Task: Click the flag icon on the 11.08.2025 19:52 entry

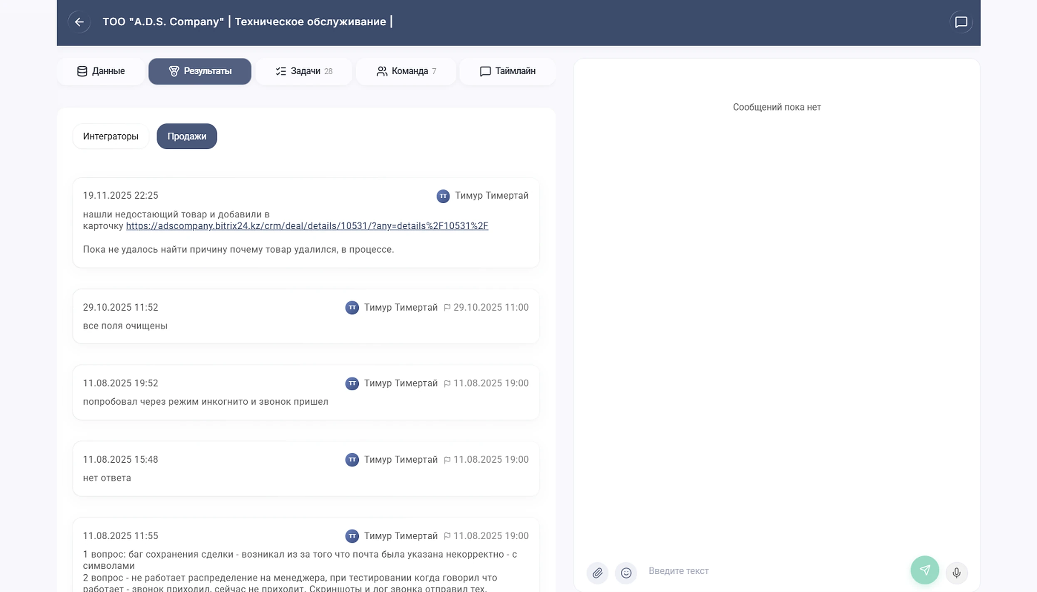Action: tap(447, 383)
